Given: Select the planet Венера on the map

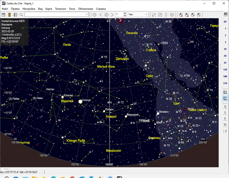Looking at the screenshot, I should [158, 113].
